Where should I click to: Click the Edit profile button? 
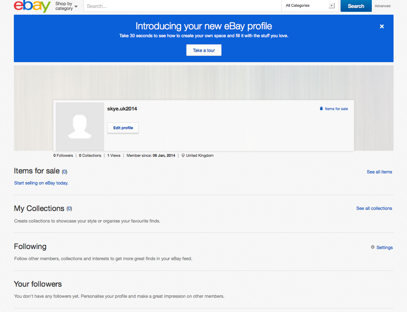(123, 128)
